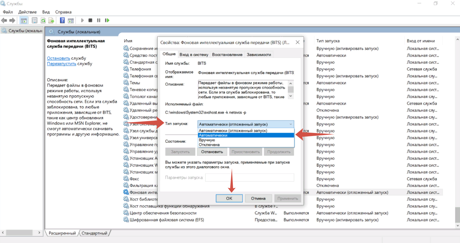Switch to the Стандартный view tab
The width and height of the screenshot is (460, 243).
pos(94,233)
